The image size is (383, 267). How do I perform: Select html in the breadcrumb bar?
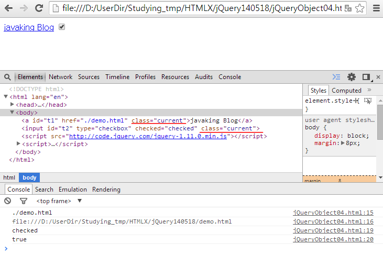coord(9,177)
